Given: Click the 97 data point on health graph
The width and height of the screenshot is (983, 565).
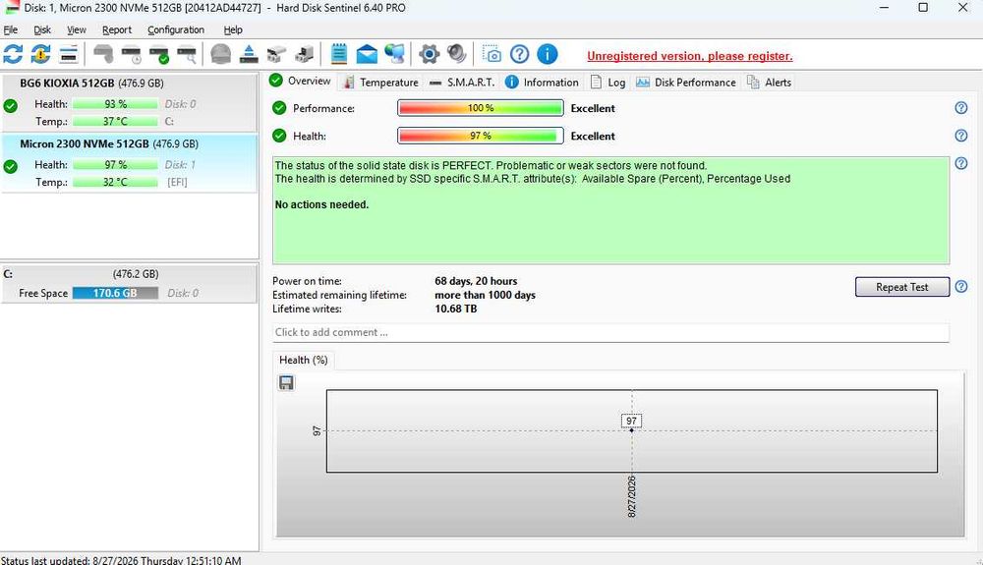Looking at the screenshot, I should coord(631,429).
